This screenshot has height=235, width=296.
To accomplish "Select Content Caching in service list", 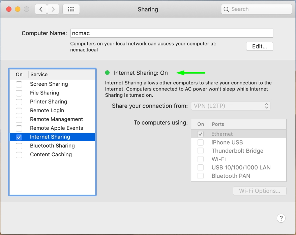I will click(x=52, y=155).
